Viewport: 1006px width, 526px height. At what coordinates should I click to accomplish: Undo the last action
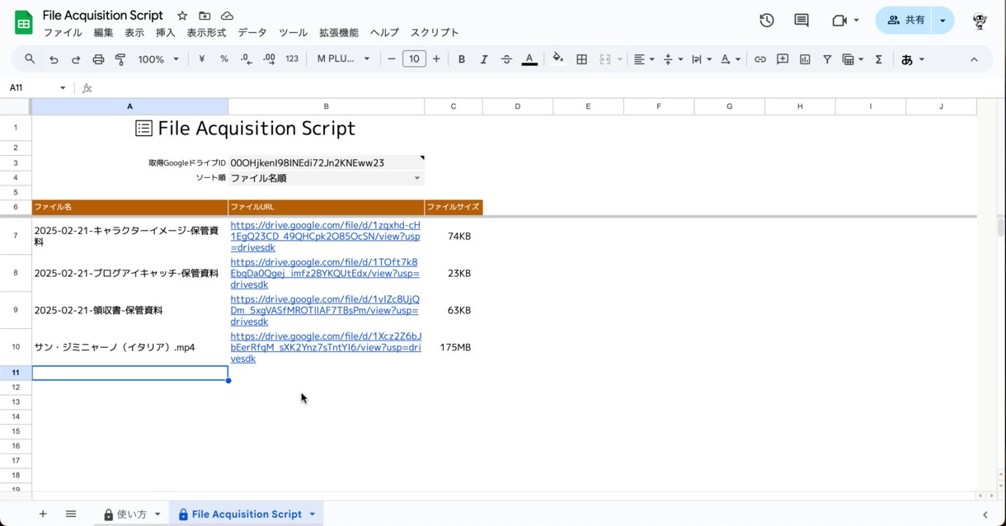click(54, 59)
